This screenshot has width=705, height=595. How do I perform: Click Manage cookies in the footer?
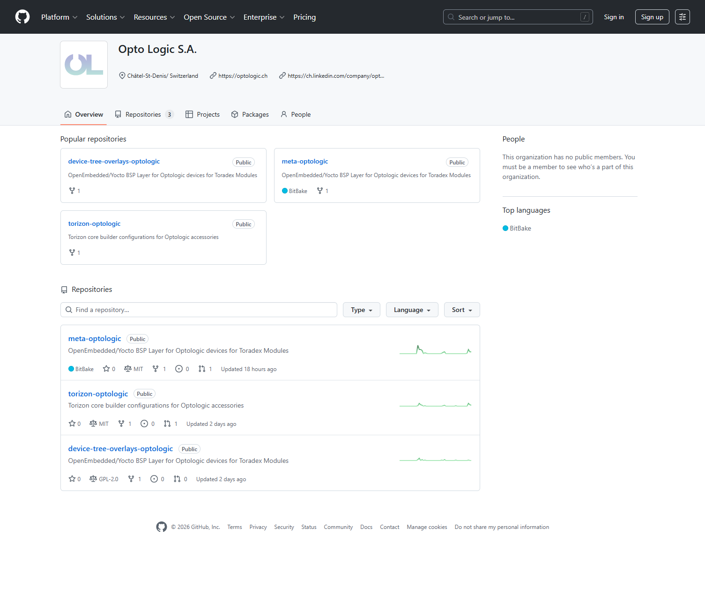[427, 527]
